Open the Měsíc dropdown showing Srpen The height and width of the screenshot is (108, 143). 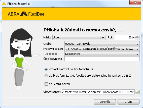[79, 37]
